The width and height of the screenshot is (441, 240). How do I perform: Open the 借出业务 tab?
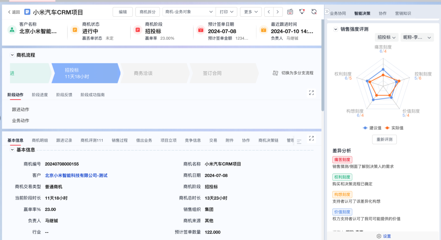[x=144, y=140]
